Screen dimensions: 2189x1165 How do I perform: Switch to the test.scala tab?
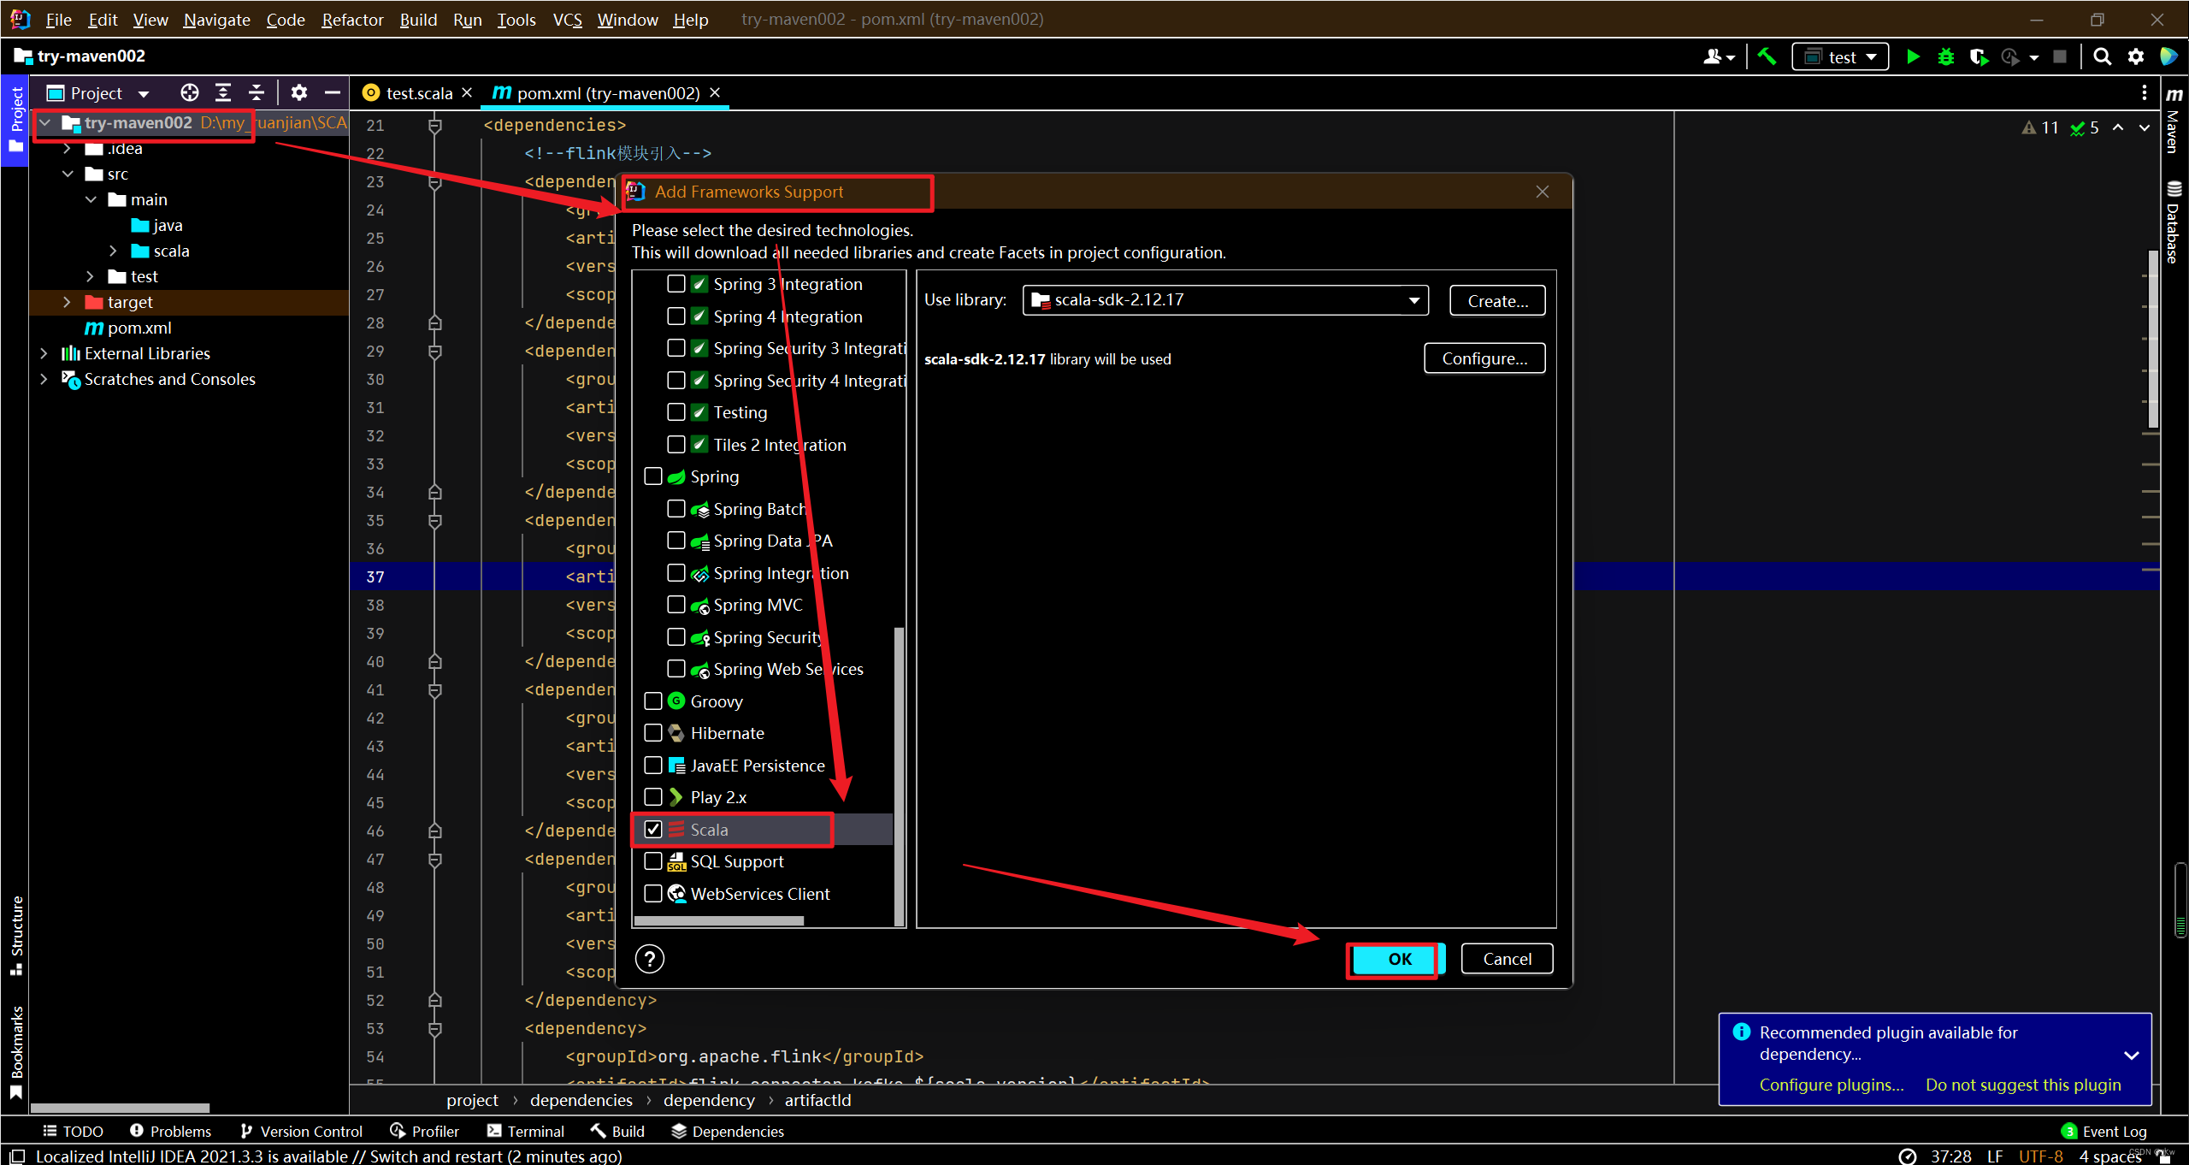pos(418,93)
